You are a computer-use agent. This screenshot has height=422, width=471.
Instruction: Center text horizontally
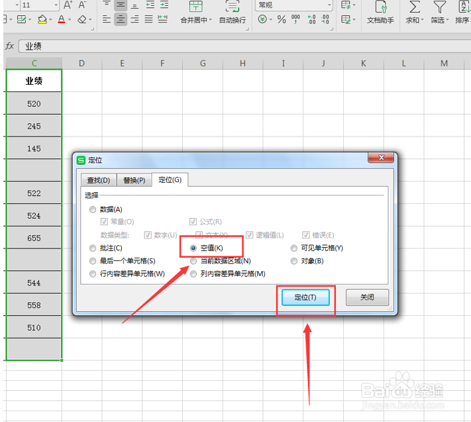(121, 19)
